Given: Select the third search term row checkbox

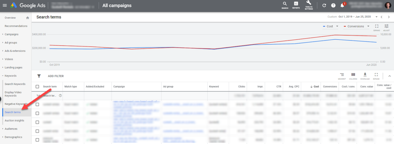Looking at the screenshot, I should [37, 122].
